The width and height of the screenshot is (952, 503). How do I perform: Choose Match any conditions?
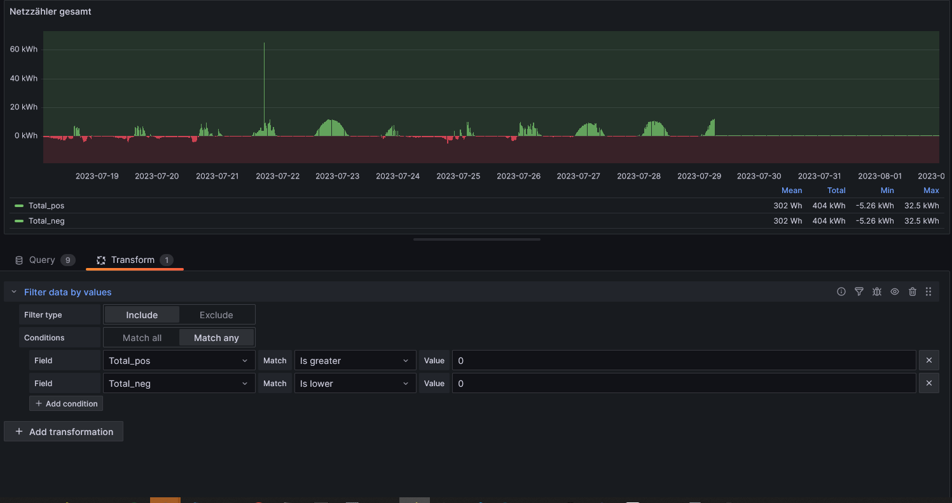tap(216, 338)
